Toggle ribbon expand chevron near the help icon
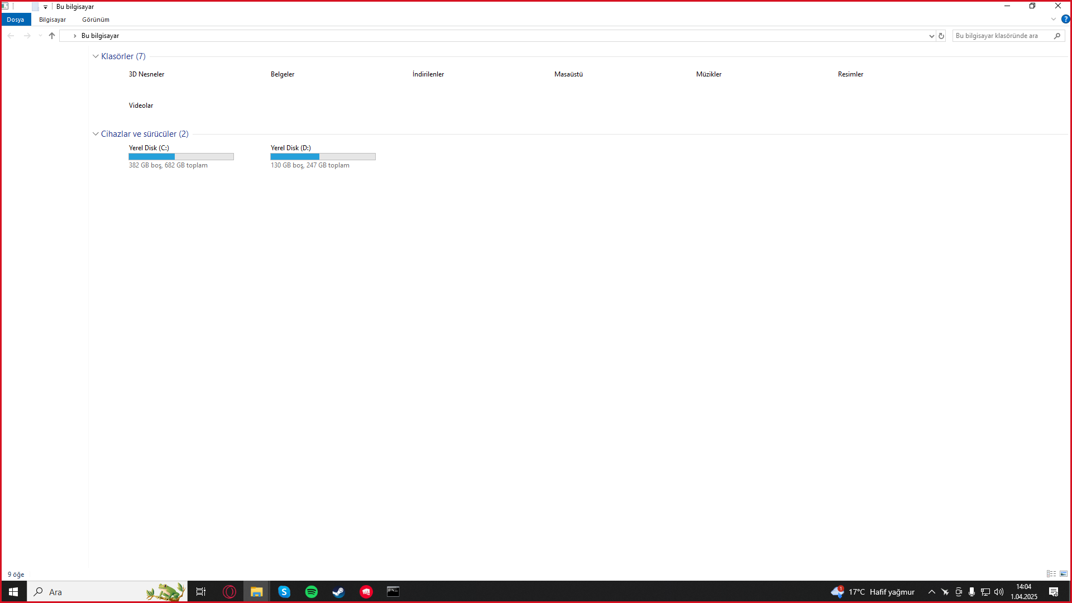Image resolution: width=1072 pixels, height=603 pixels. pos(1054,19)
